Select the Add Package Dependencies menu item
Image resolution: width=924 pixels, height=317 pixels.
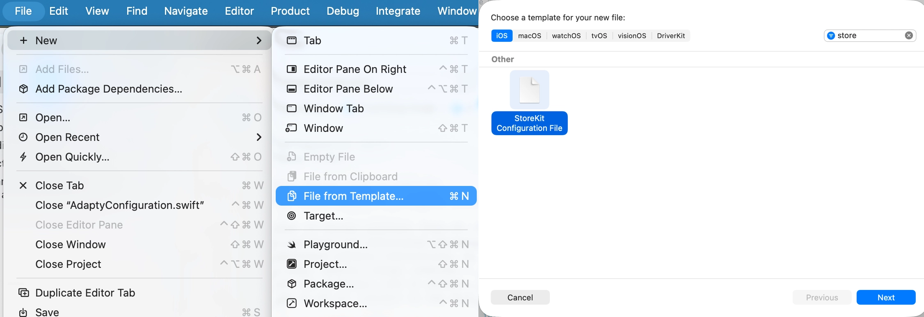click(109, 89)
